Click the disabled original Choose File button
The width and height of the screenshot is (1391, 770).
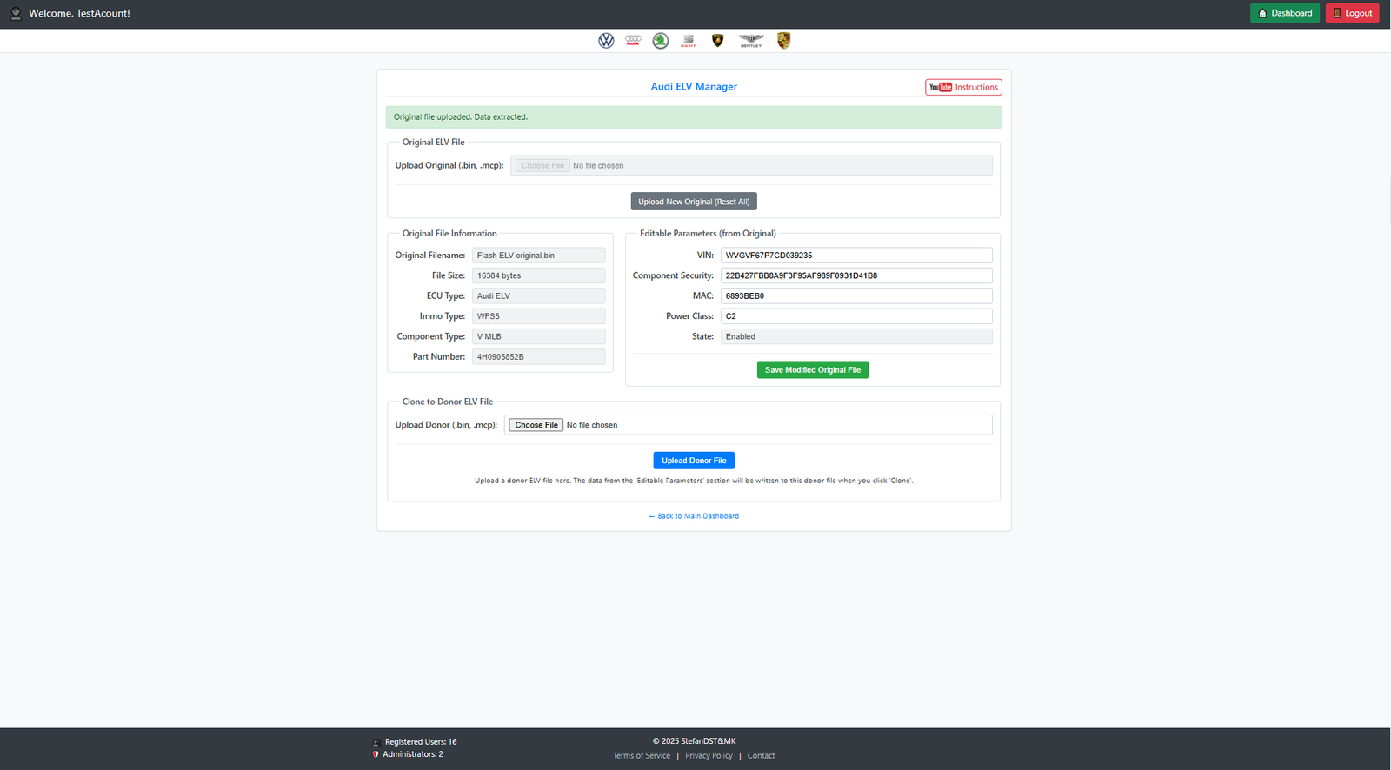[x=542, y=165]
